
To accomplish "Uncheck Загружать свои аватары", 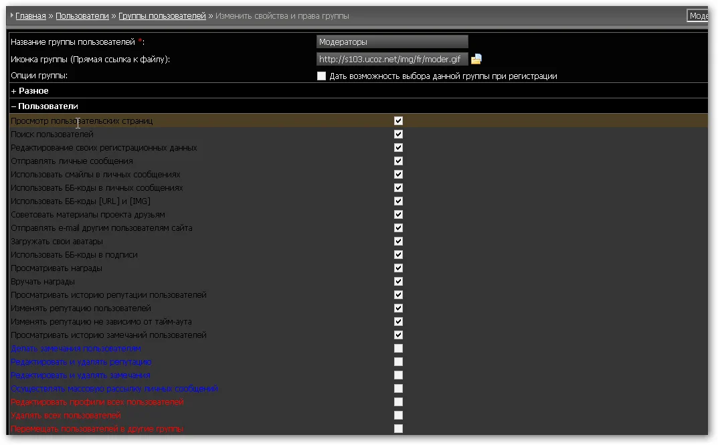I will (x=398, y=242).
